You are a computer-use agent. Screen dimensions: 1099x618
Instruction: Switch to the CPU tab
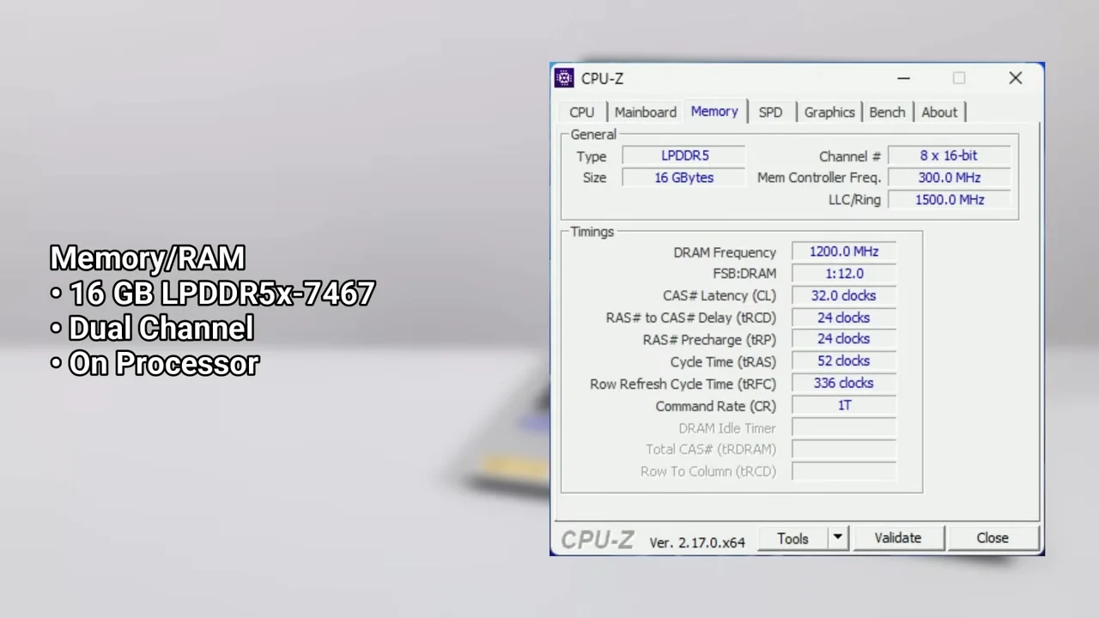tap(581, 112)
